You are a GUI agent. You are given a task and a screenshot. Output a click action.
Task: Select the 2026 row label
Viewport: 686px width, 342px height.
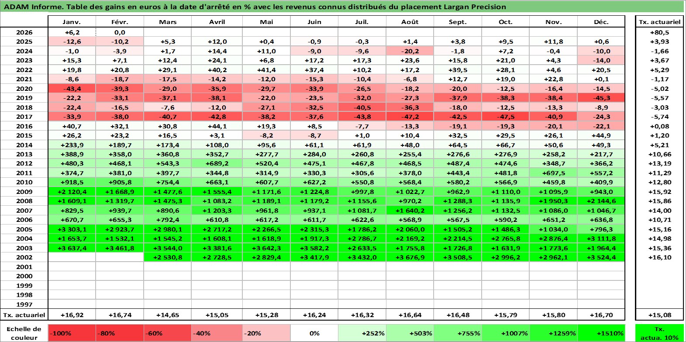coord(24,32)
